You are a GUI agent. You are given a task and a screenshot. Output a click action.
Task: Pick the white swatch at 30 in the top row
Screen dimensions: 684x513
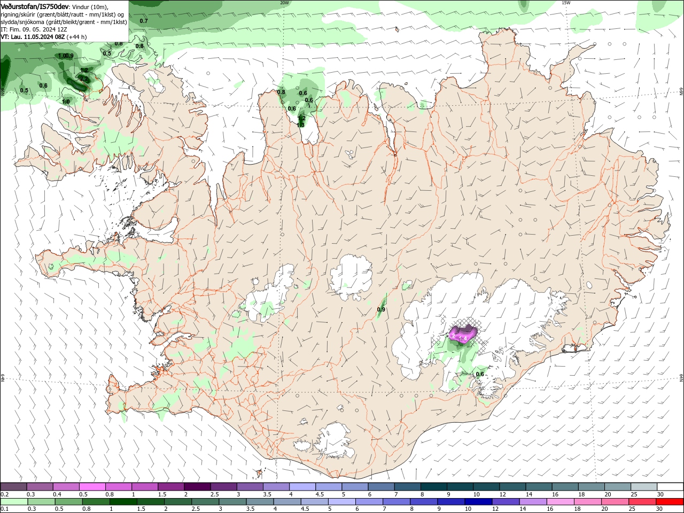tap(670, 487)
